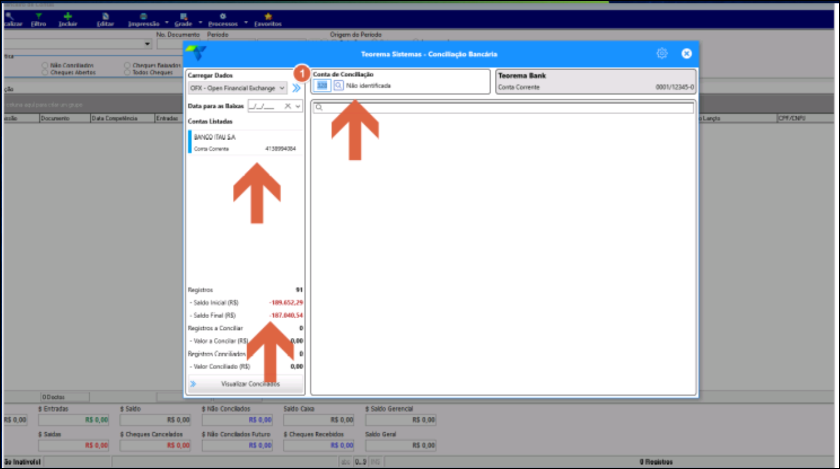Select the BANCO ITAU S.A account entry
The height and width of the screenshot is (469, 840).
coord(245,142)
